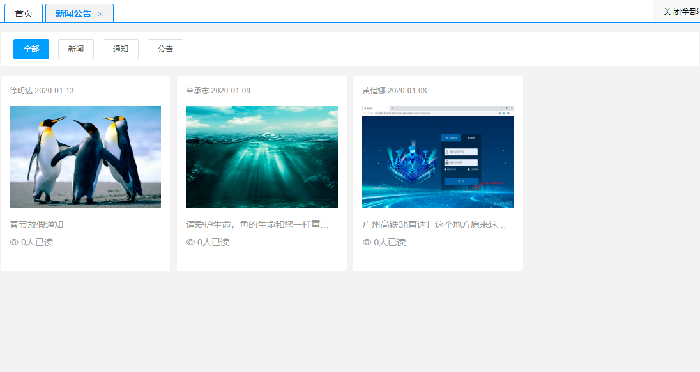Filter by 通知 category

click(121, 49)
